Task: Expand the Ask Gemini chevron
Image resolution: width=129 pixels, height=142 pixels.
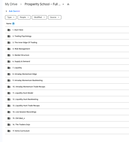Action: click(6, 11)
